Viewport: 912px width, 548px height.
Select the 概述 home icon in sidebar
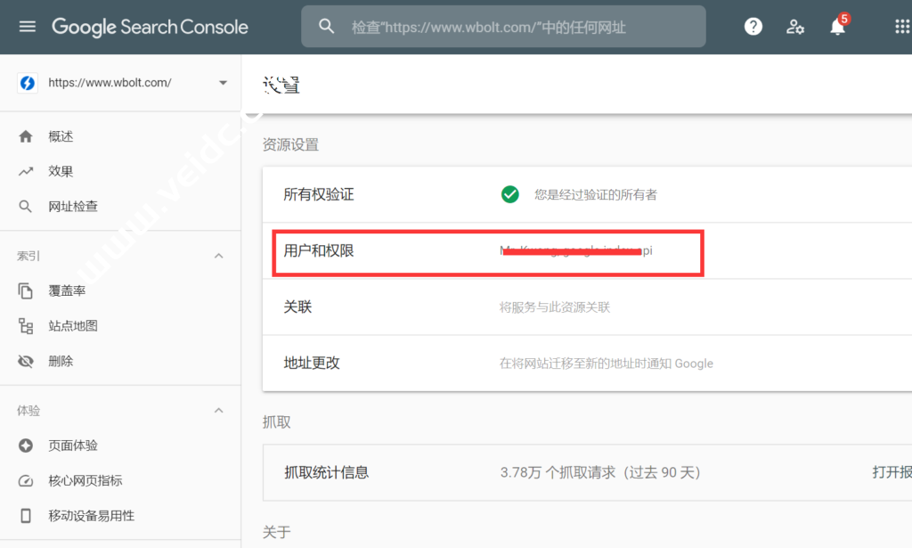[26, 135]
